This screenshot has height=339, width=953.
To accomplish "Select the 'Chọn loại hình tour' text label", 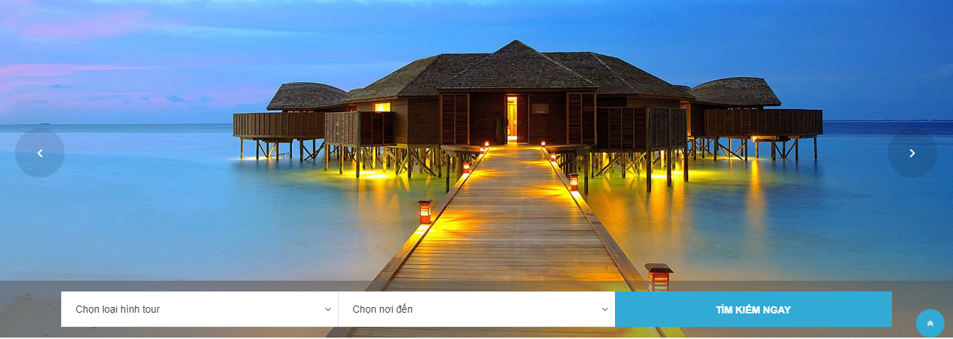I will [x=118, y=309].
